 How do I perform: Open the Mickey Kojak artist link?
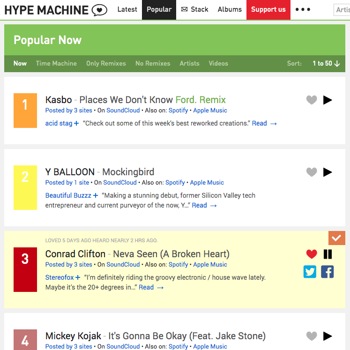tap(73, 336)
